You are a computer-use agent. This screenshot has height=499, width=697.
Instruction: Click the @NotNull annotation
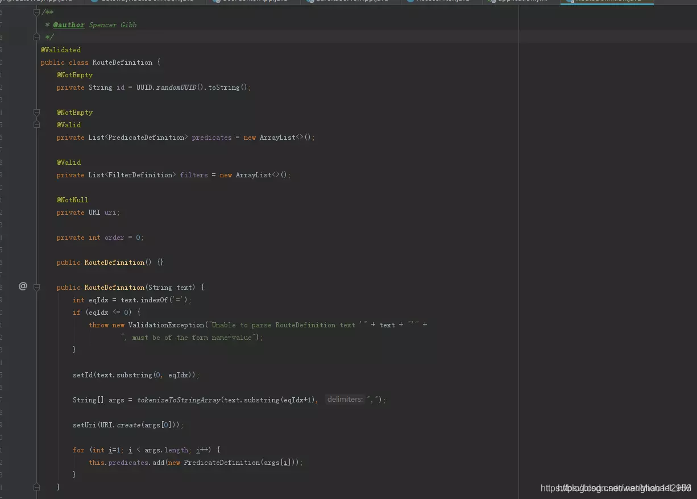point(72,200)
